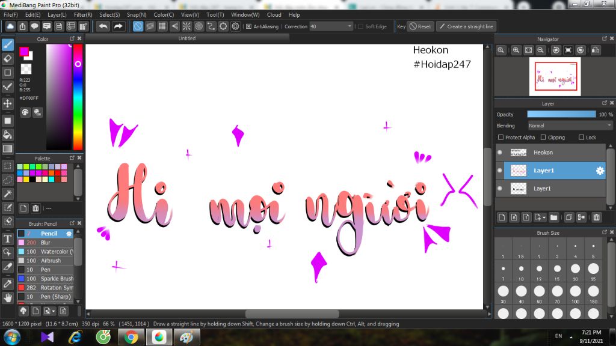This screenshot has width=616, height=346.
Task: Open the File menu
Action: pos(11,15)
